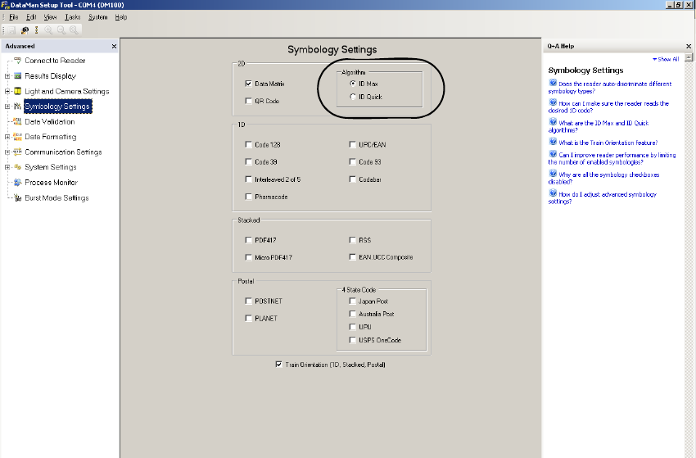The height and width of the screenshot is (458, 696).
Task: Click the Communication Settings tree icon
Action: [x=17, y=152]
